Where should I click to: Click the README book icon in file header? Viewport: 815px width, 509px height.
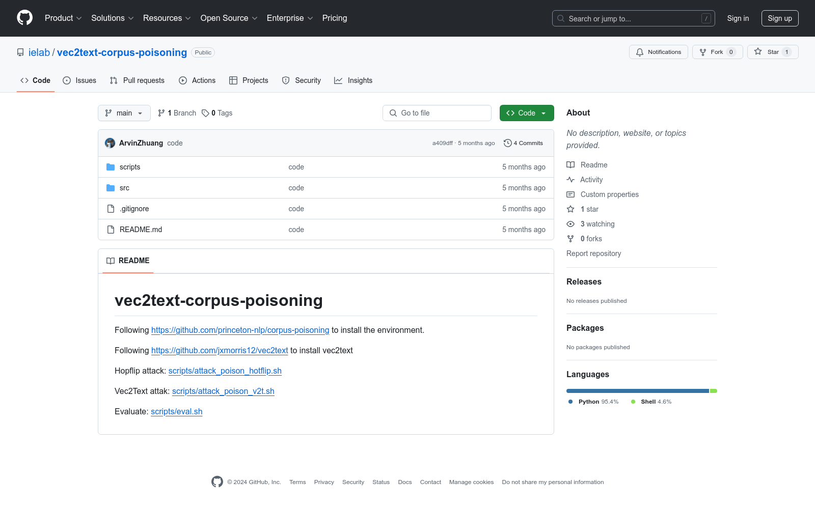coord(111,261)
